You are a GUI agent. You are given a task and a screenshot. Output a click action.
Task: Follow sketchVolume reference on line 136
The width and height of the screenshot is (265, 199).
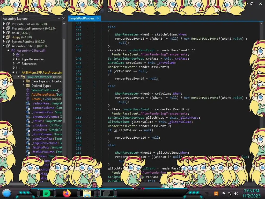[x=166, y=34]
